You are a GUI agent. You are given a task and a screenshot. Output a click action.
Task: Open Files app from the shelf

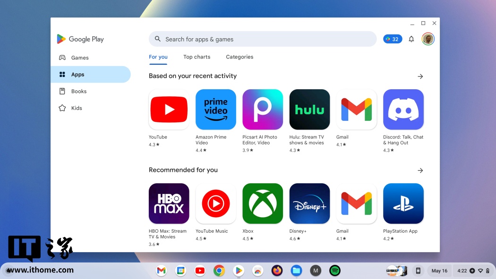coord(296,271)
